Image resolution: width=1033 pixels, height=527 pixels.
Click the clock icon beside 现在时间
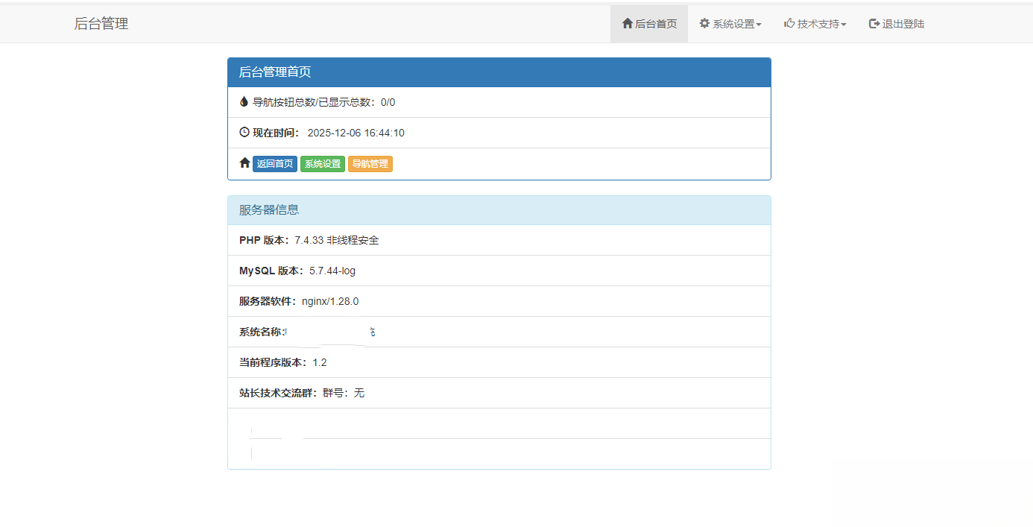click(244, 132)
